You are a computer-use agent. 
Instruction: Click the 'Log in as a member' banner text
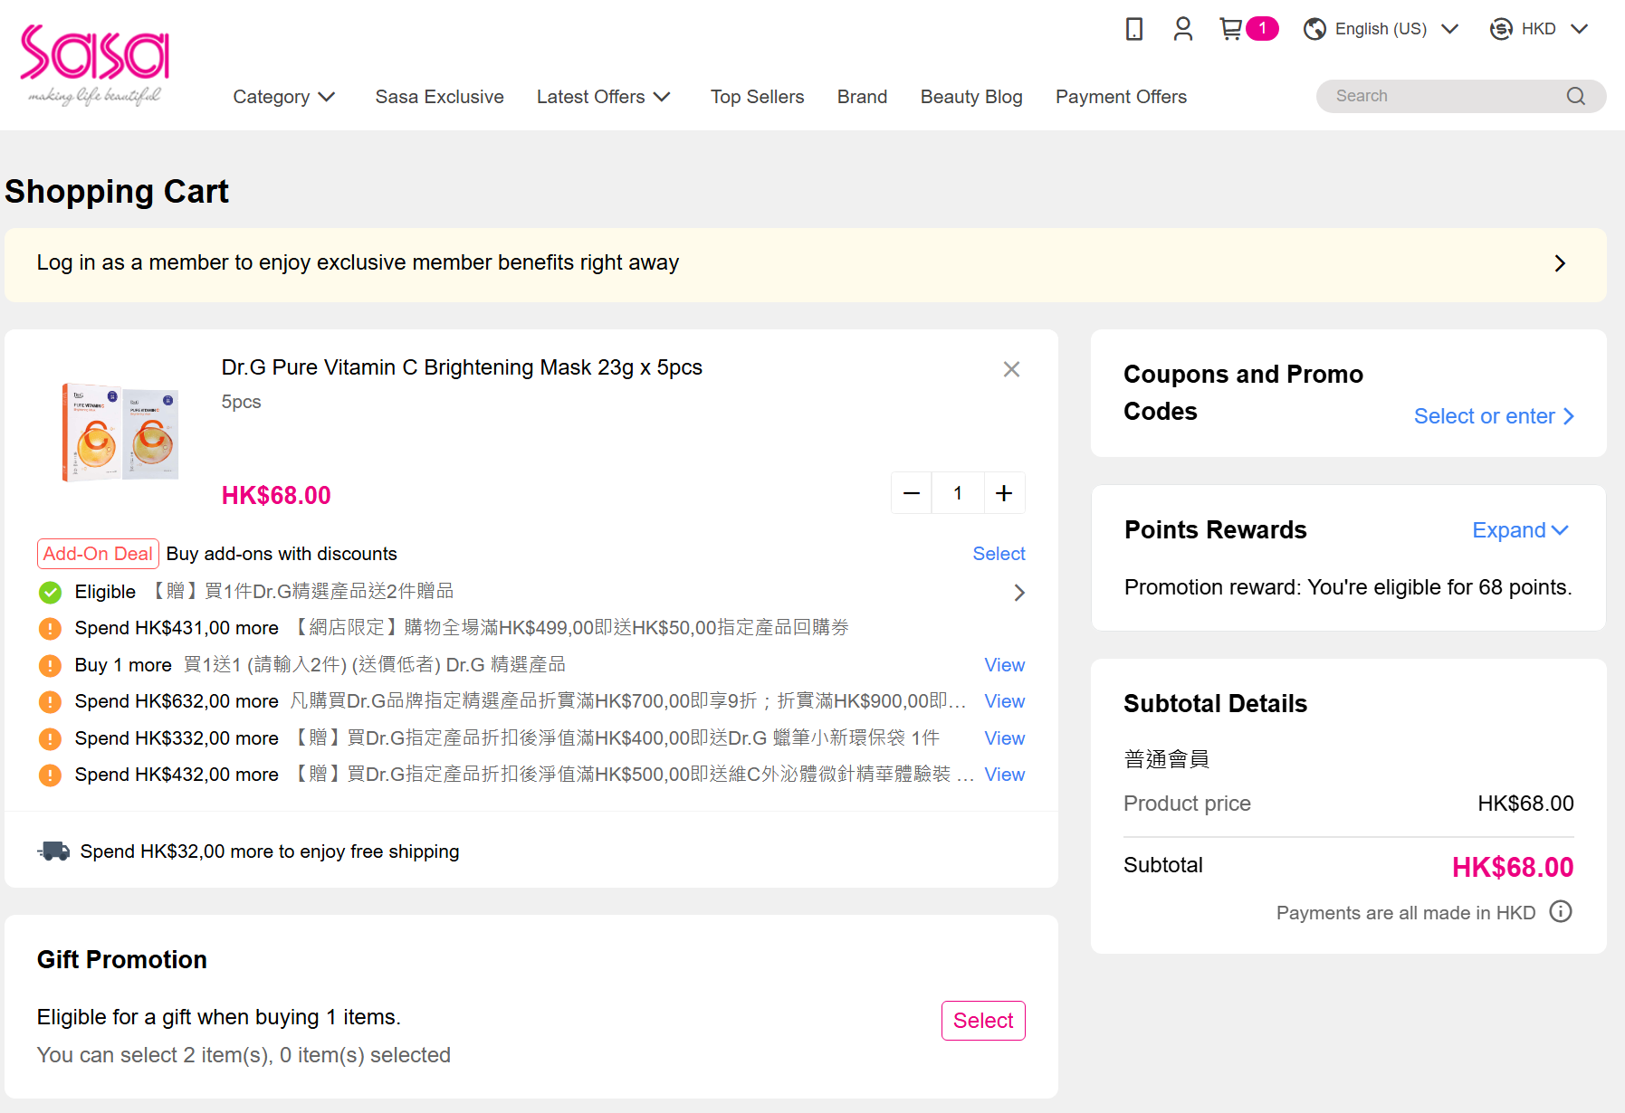point(358,262)
